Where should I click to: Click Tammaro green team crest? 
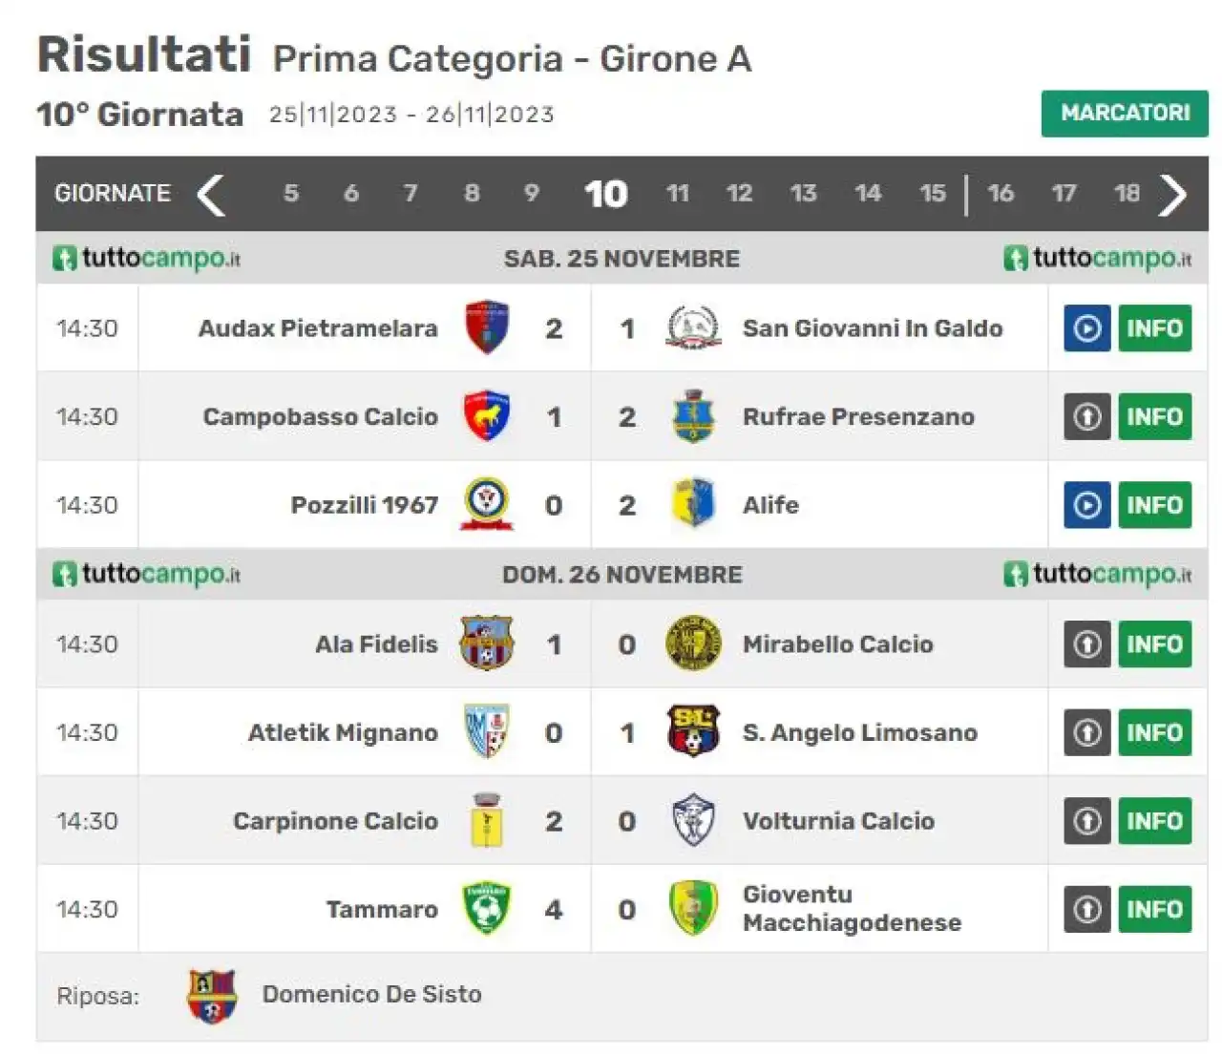pos(486,908)
